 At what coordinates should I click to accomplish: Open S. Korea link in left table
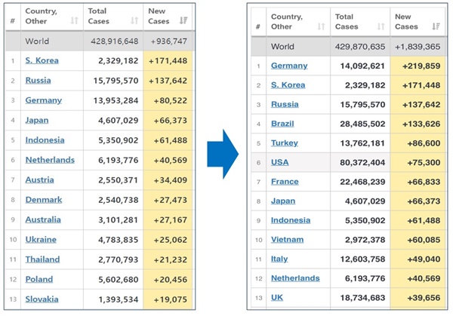(42, 60)
